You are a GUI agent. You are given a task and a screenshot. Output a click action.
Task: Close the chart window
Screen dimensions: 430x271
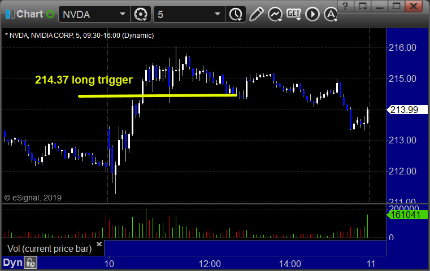[x=414, y=6]
